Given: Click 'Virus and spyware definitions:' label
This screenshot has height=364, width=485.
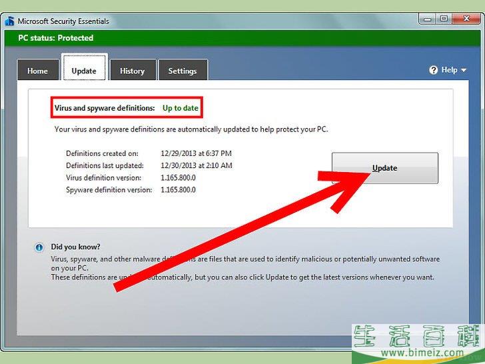Looking at the screenshot, I should (x=105, y=108).
